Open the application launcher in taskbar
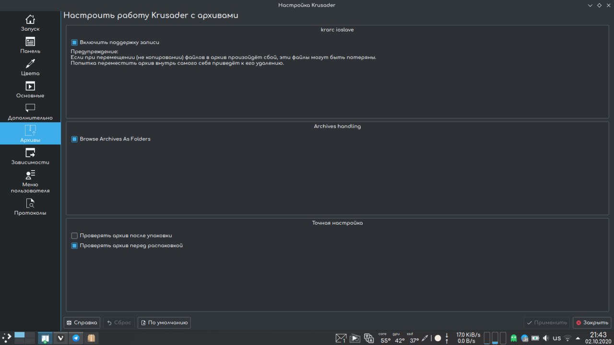The width and height of the screenshot is (614, 345). pos(6,338)
